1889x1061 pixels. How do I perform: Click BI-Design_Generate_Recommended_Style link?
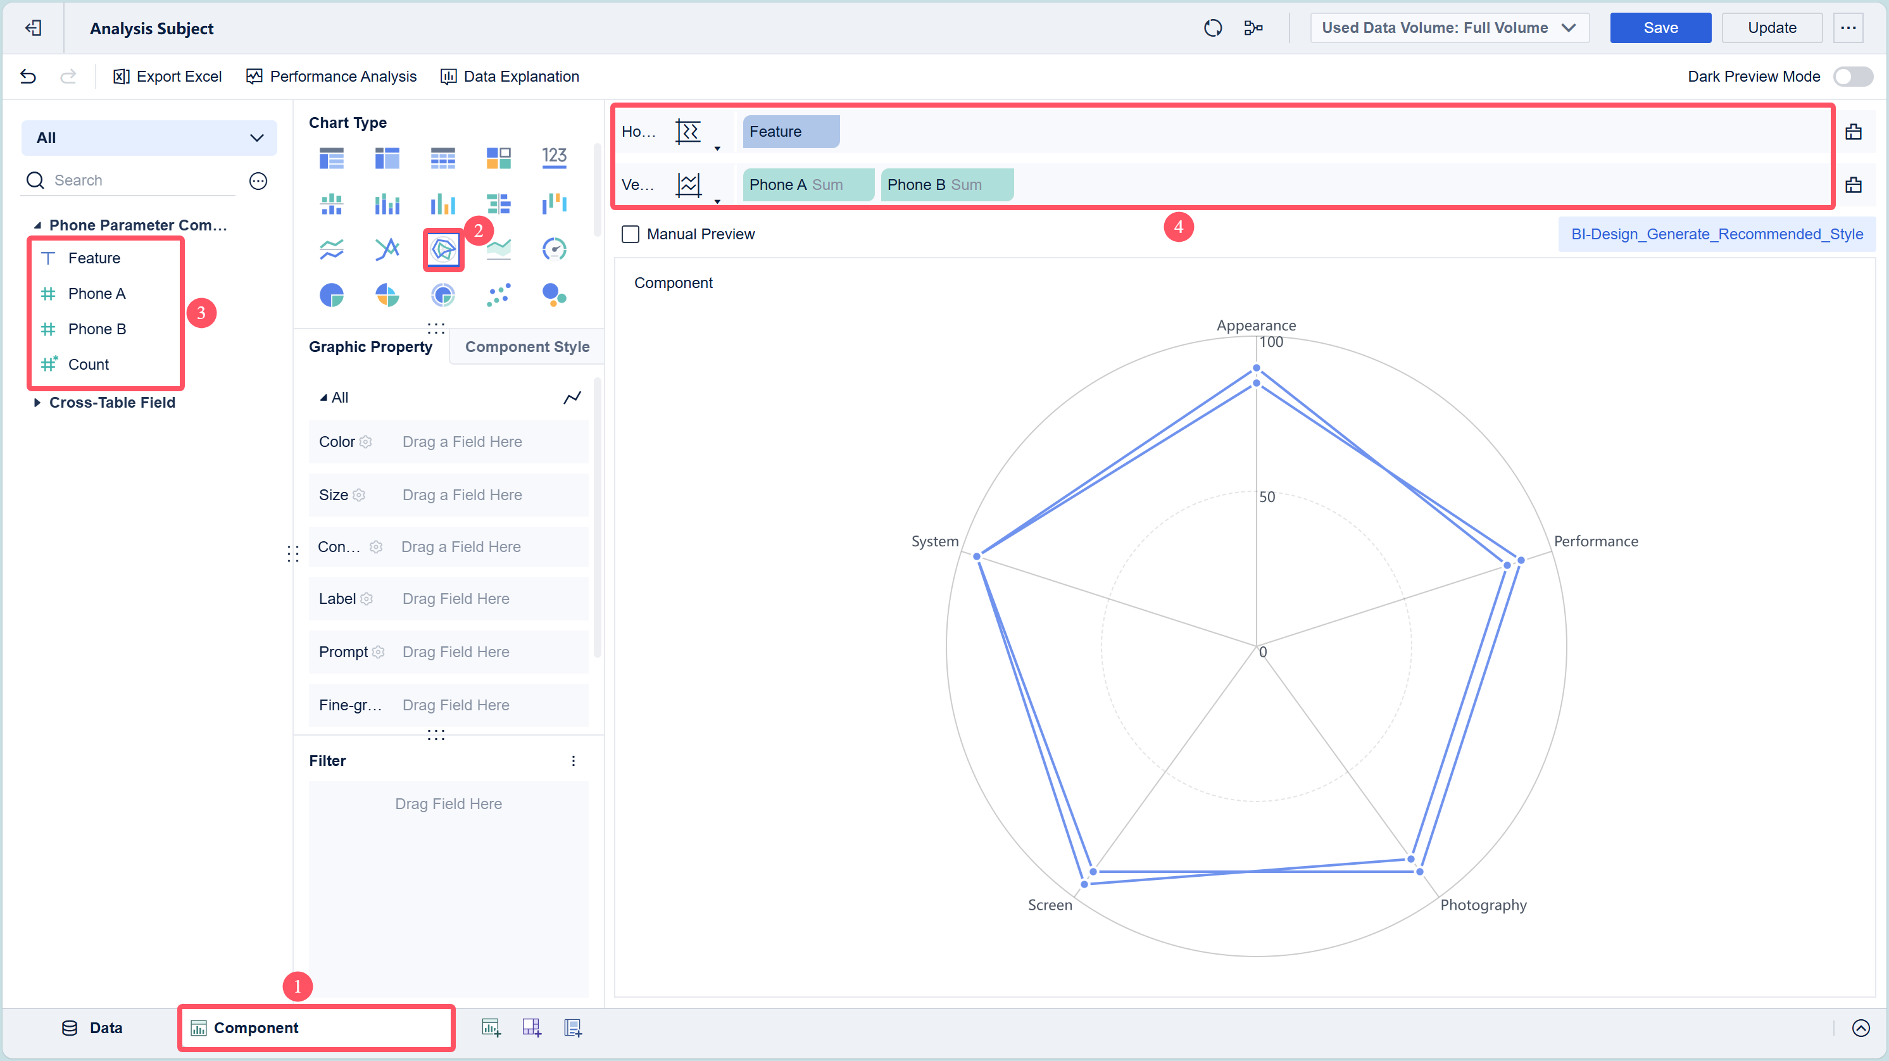(1716, 234)
